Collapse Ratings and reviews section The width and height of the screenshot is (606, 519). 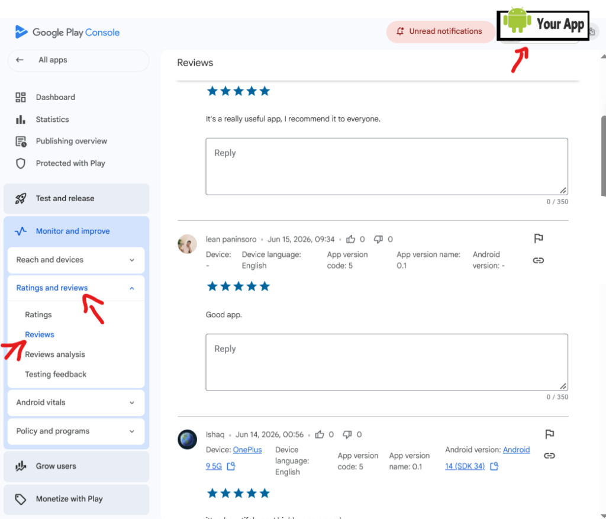(x=76, y=288)
